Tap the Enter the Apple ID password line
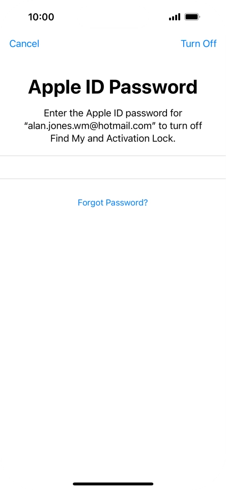Viewport: 226px width, 490px height. click(x=113, y=113)
